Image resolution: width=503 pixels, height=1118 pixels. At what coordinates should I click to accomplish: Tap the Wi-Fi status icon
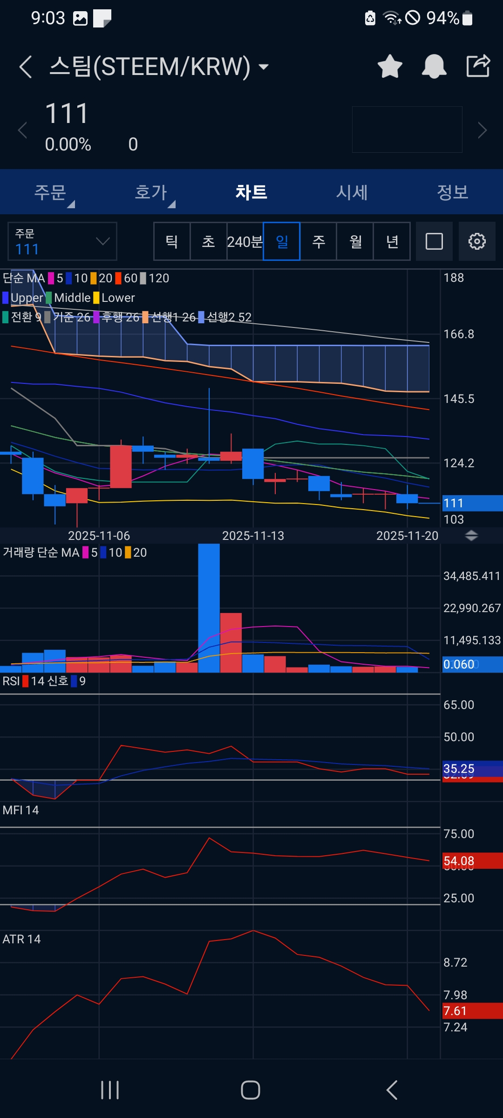[392, 18]
